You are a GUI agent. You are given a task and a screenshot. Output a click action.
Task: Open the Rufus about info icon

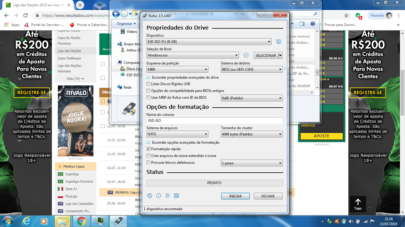[159, 196]
